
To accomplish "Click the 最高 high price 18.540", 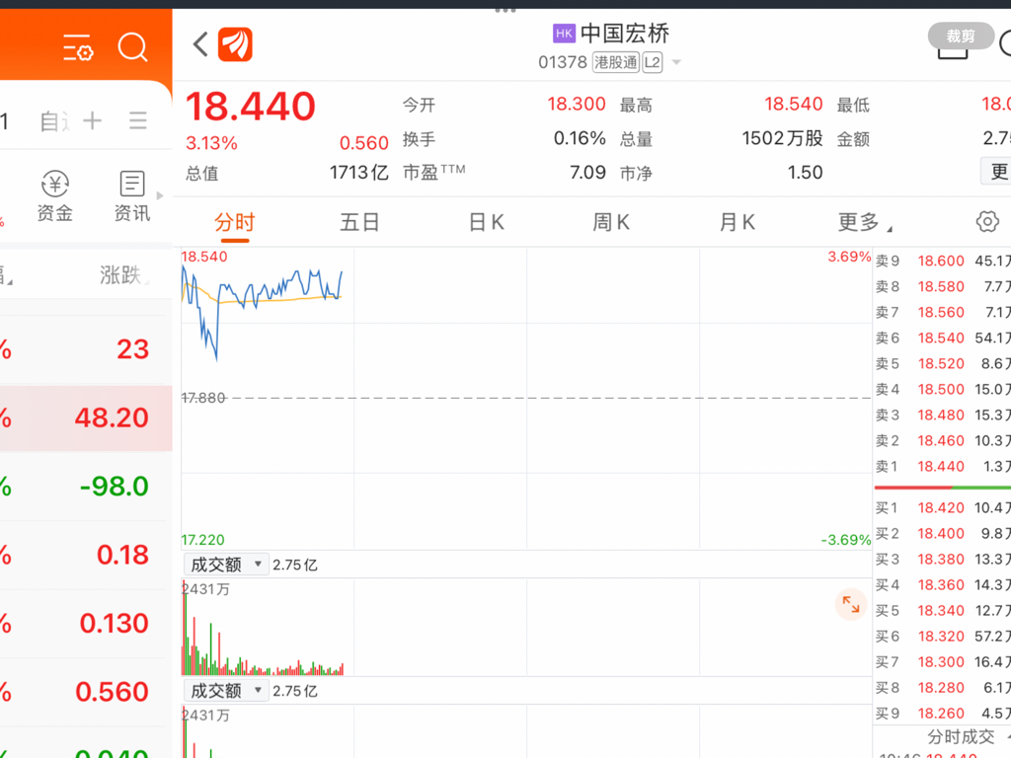I will tap(794, 105).
